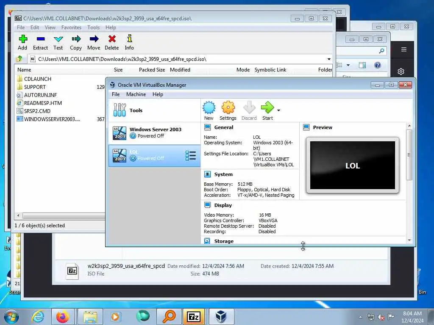Open the 7-Zip Tools menu
434x325 pixels.
94,28
